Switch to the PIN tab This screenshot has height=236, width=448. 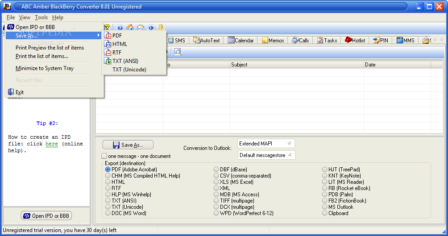point(381,40)
